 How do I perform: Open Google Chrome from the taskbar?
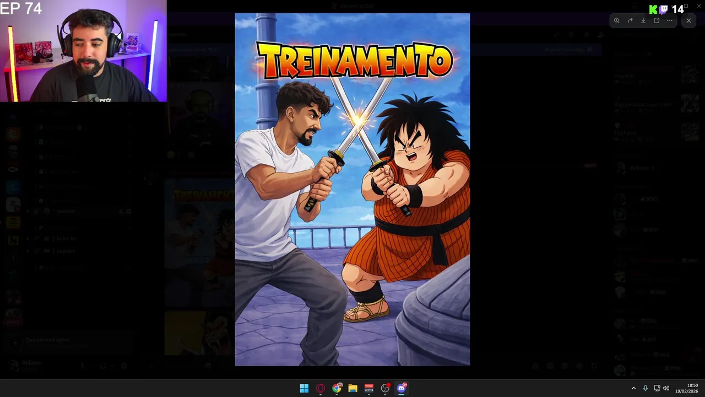click(337, 388)
